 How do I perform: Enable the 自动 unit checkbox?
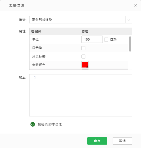(x=106, y=39)
